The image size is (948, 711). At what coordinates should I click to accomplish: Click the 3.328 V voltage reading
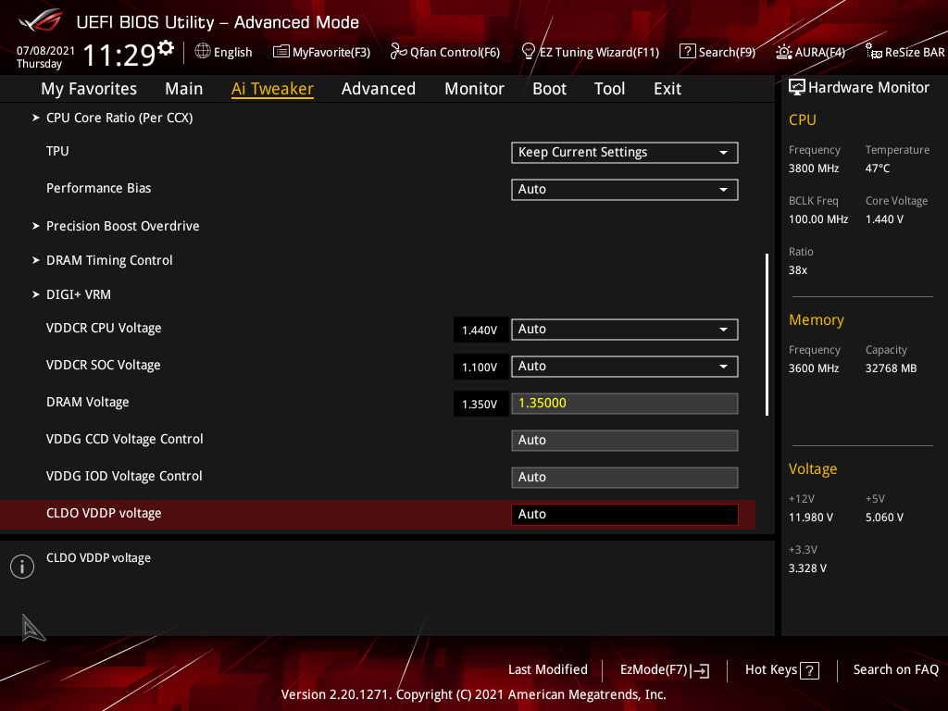point(807,568)
